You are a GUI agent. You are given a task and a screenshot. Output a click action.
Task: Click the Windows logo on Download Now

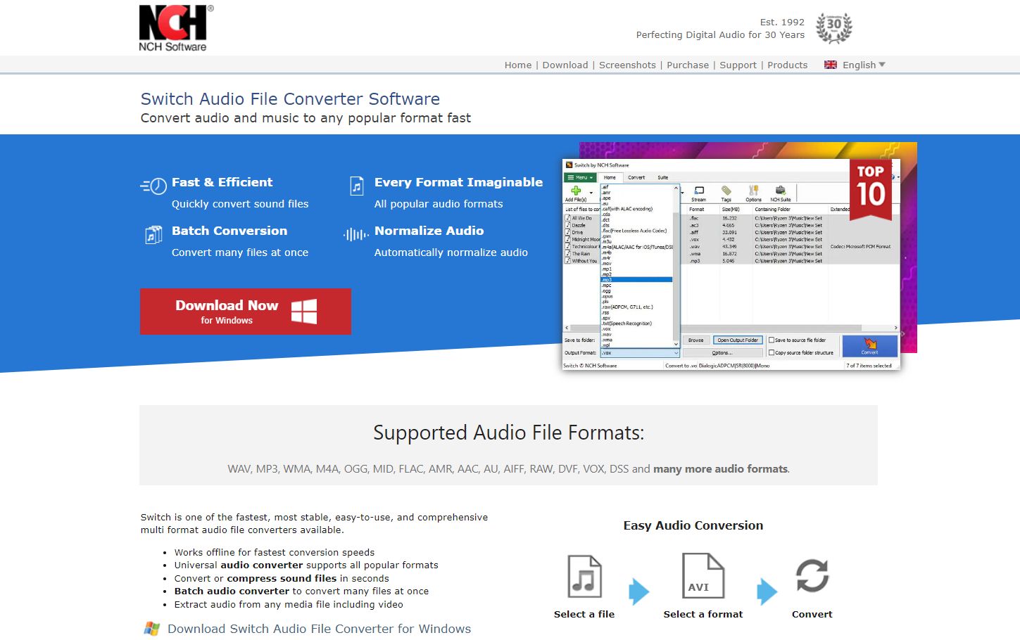[304, 311]
